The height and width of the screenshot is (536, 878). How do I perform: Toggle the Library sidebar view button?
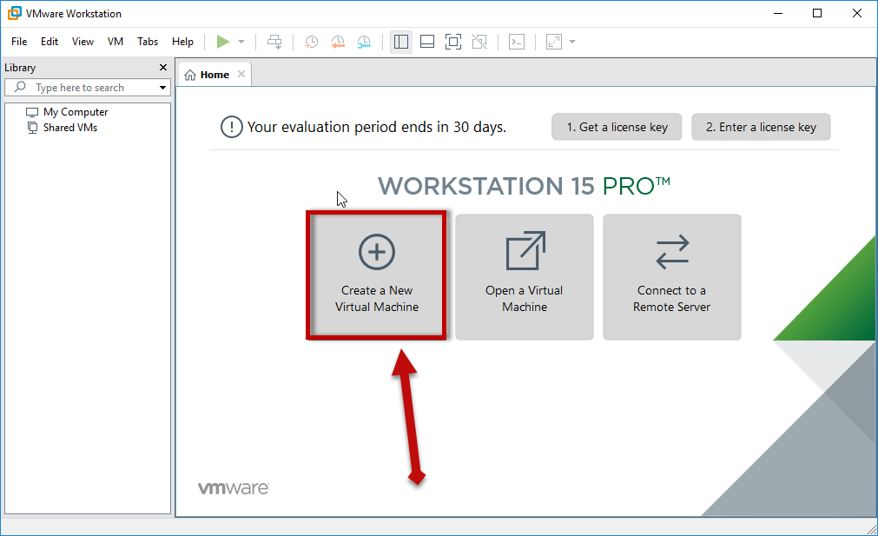[400, 42]
